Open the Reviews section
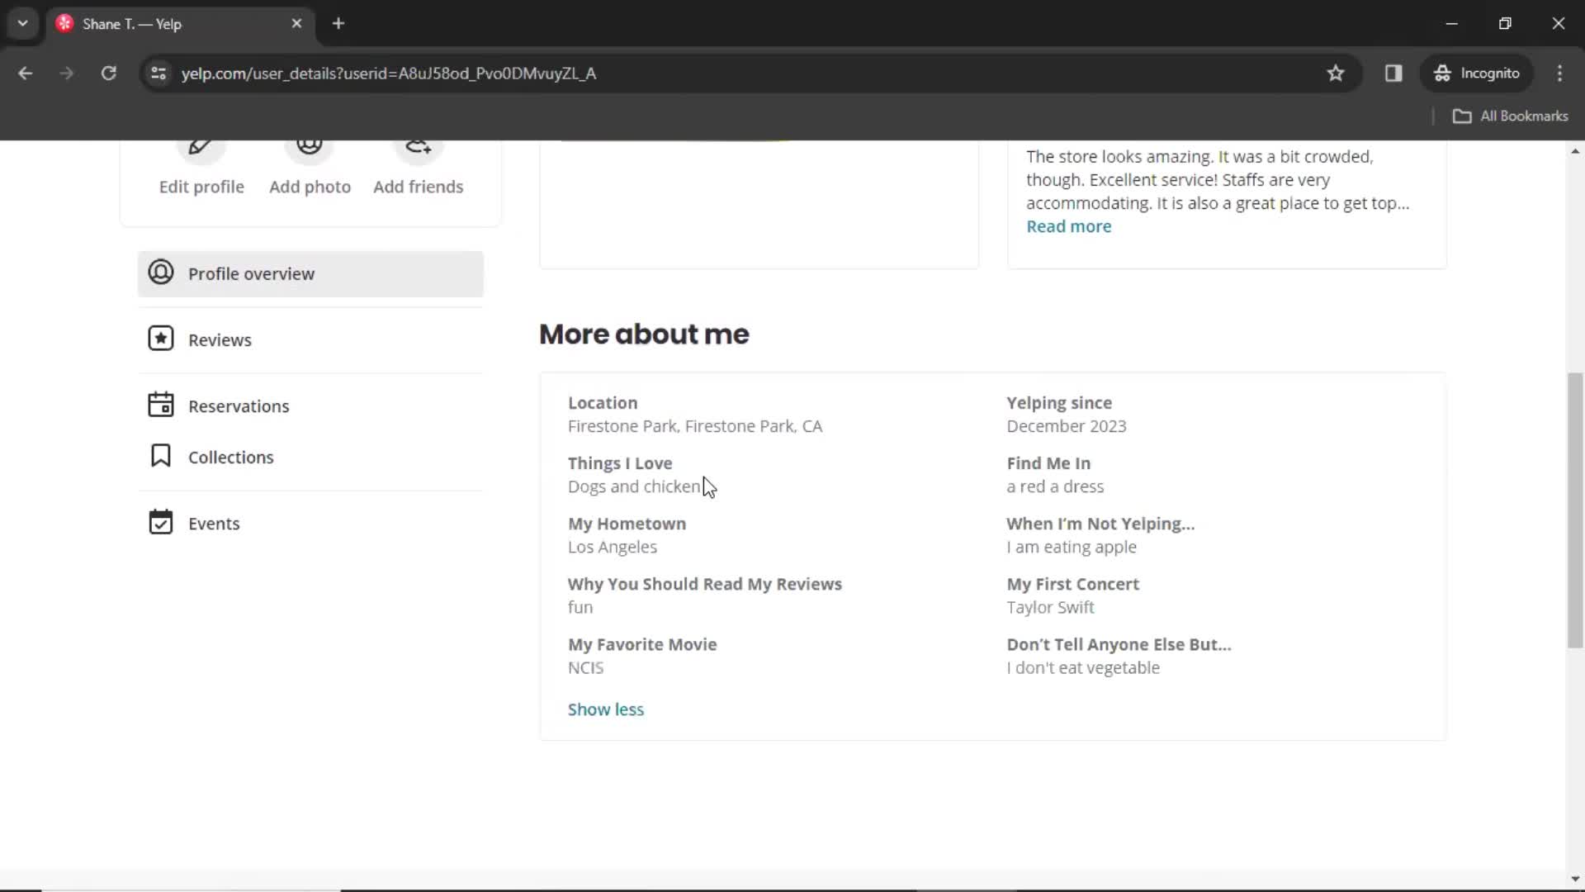 [310, 340]
